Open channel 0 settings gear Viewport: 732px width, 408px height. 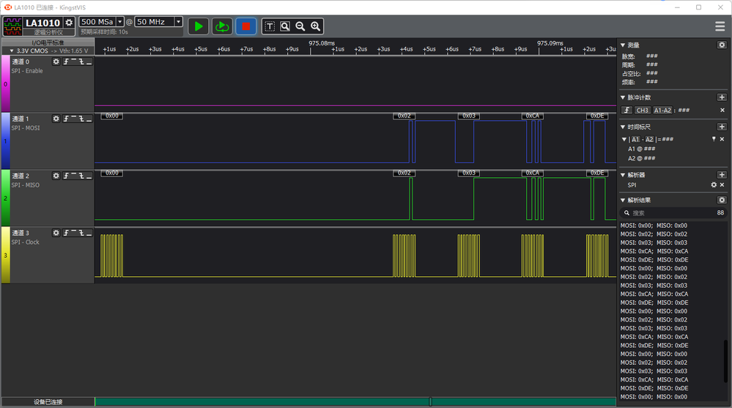coord(56,62)
